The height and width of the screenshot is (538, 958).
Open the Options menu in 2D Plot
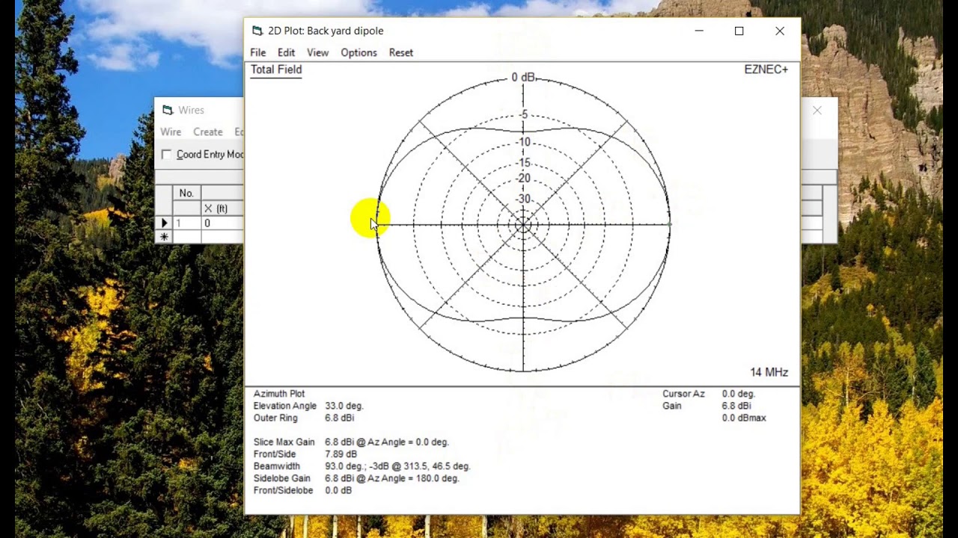(359, 52)
